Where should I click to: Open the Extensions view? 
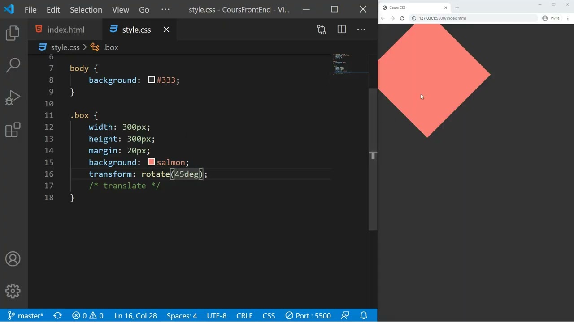tap(13, 130)
